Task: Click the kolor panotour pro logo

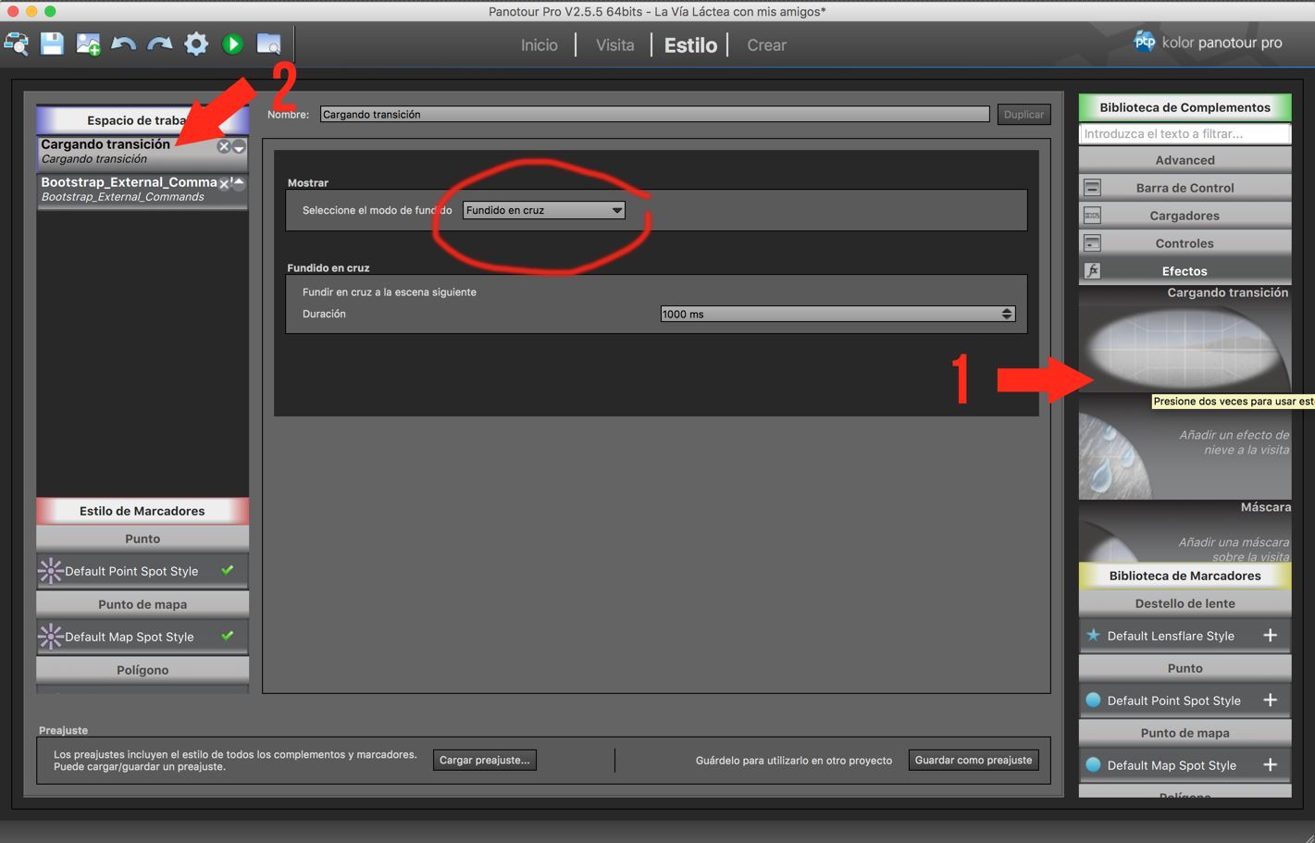Action: click(x=1207, y=42)
